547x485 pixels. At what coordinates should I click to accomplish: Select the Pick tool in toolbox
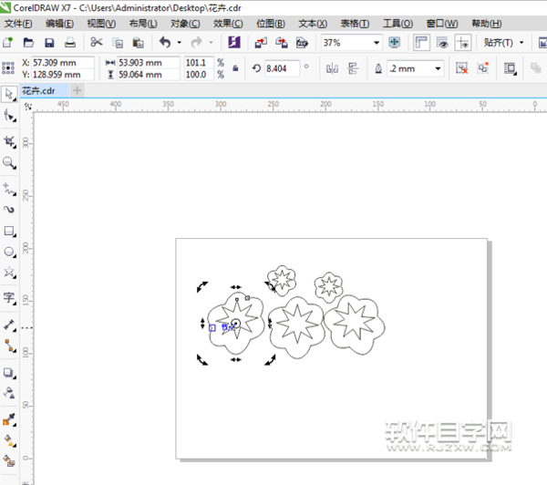[x=9, y=94]
